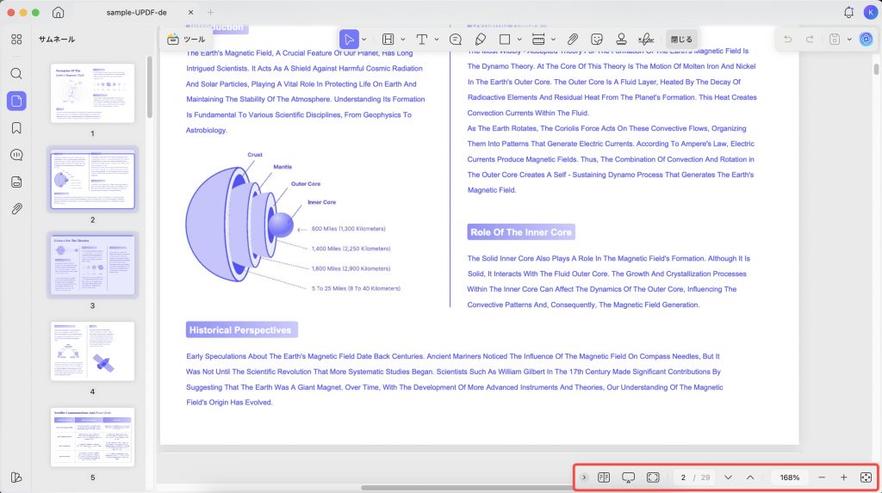Toggle fullscreen view icon

(x=653, y=478)
